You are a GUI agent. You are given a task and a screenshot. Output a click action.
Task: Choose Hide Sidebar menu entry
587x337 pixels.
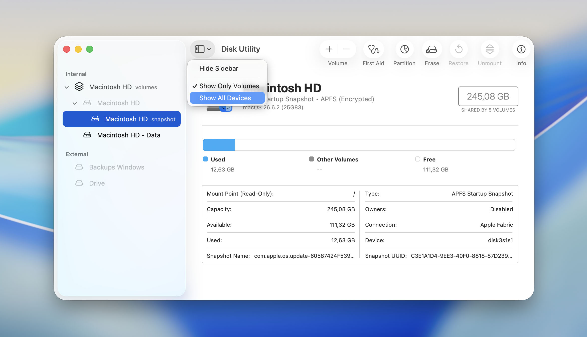(x=227, y=68)
